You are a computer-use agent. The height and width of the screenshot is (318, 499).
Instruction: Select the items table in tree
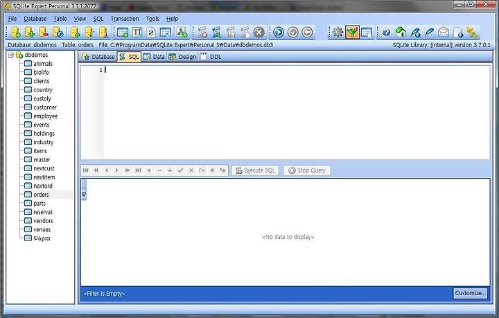pyautogui.click(x=40, y=151)
